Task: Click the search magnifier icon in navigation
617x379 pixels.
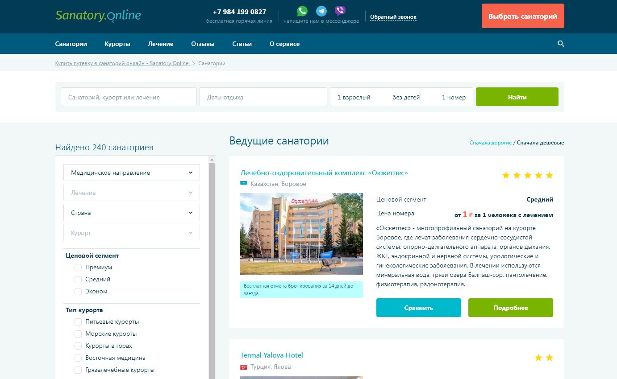Action: 561,44
